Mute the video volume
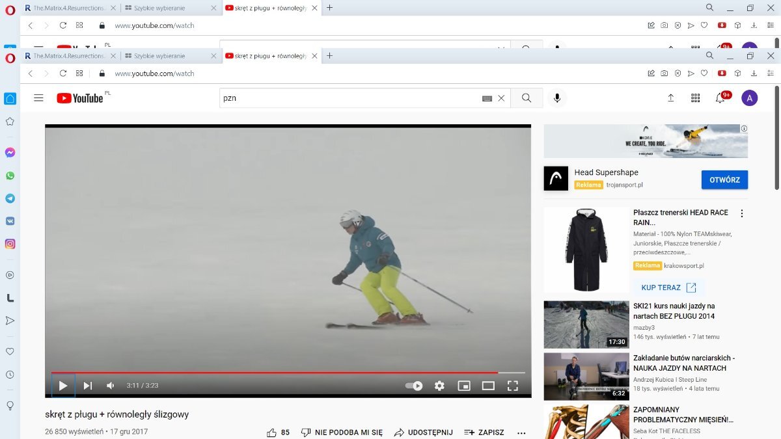 coord(111,386)
